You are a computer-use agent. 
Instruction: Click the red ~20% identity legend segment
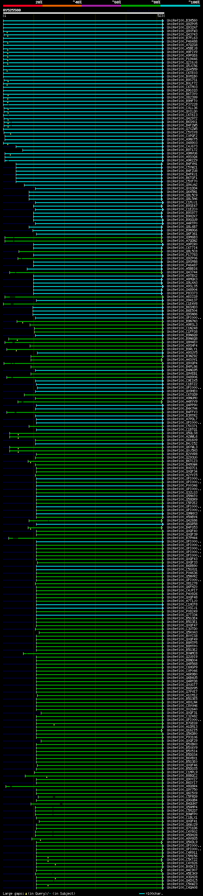pyautogui.click(x=23, y=6)
